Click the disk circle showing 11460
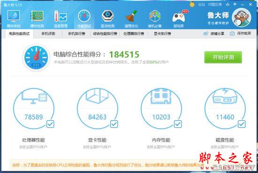The height and width of the screenshot is (173, 258). [225, 109]
